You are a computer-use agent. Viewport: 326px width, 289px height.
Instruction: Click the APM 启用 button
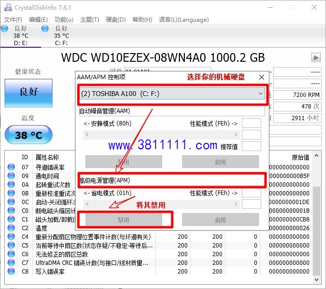coord(221,220)
